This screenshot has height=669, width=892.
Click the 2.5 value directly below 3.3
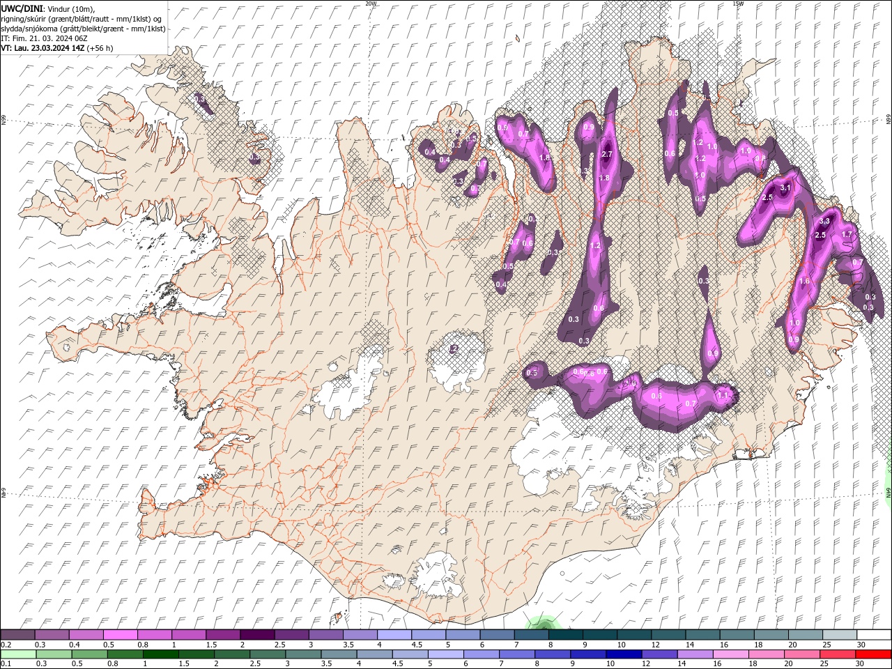click(x=820, y=236)
